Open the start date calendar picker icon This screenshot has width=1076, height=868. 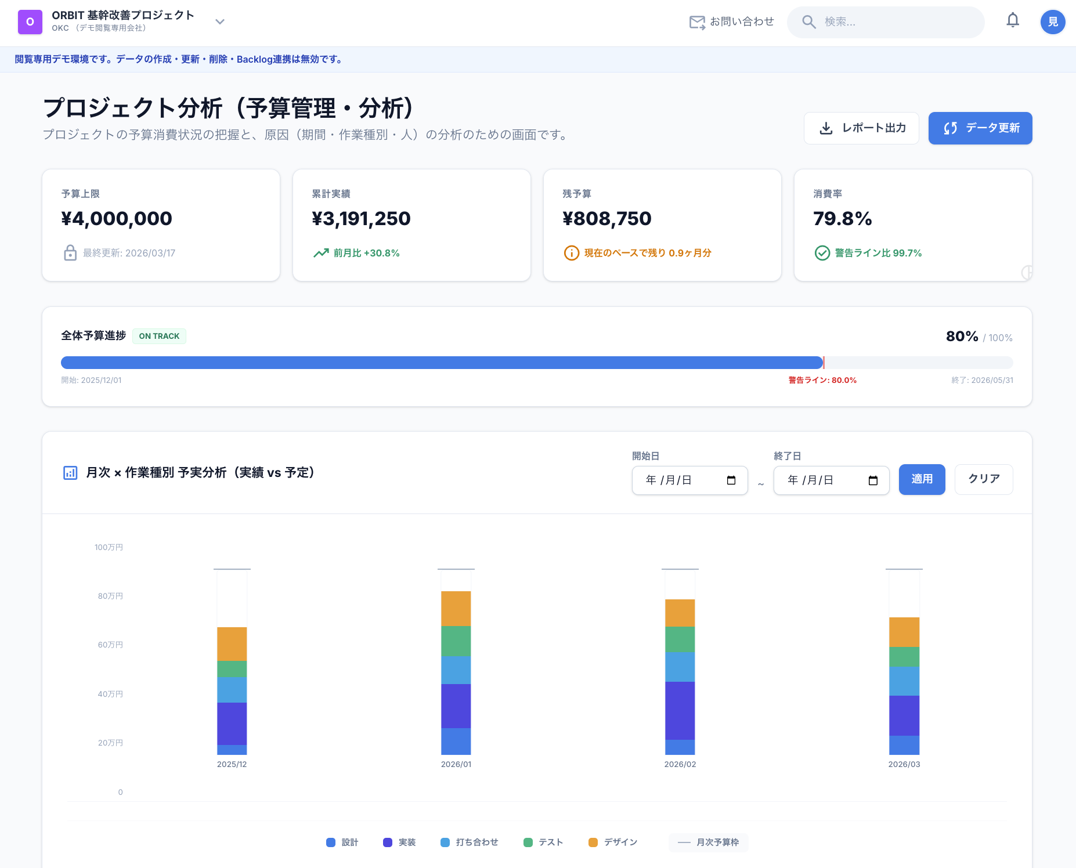[731, 480]
